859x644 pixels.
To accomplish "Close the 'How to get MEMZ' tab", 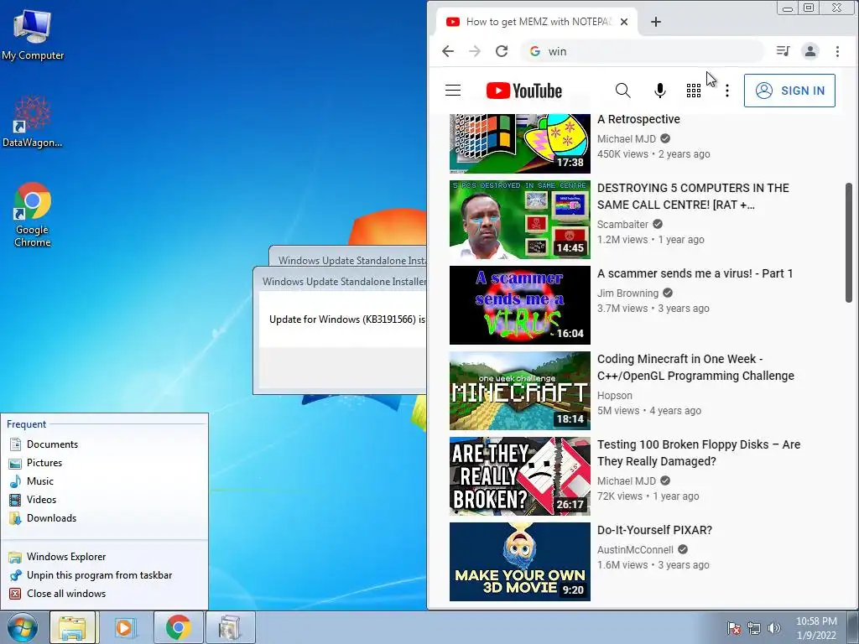I will point(624,22).
